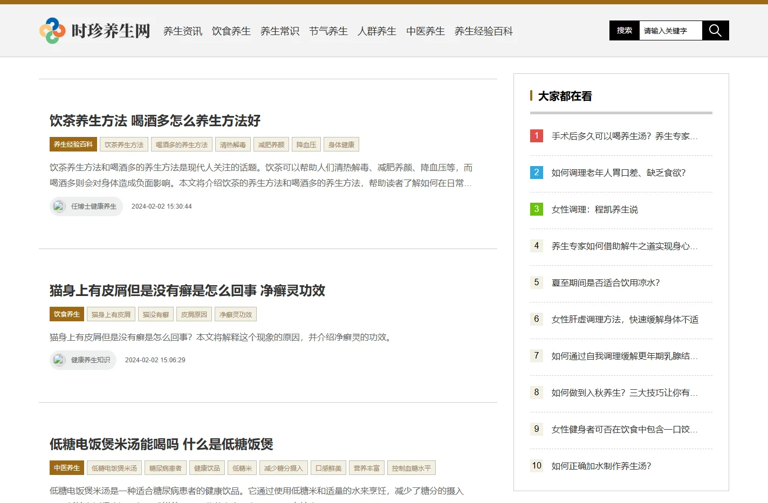This screenshot has height=503, width=768.
Task: Select the 降血压 tag
Action: [x=306, y=144]
